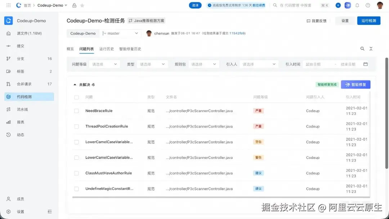The image size is (389, 219).
Task: Click the 智能修复 smart fix button
Action: pos(356,85)
